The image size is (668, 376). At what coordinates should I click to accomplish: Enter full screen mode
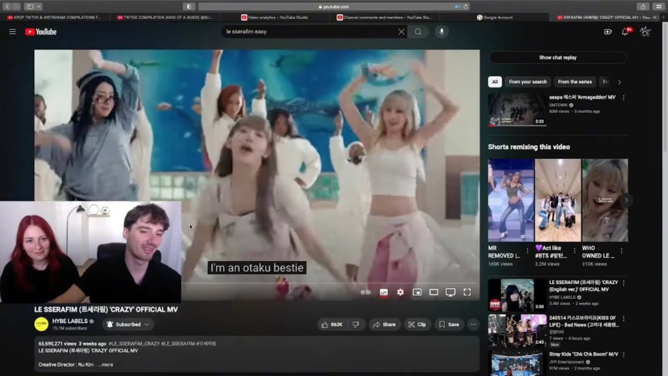467,292
